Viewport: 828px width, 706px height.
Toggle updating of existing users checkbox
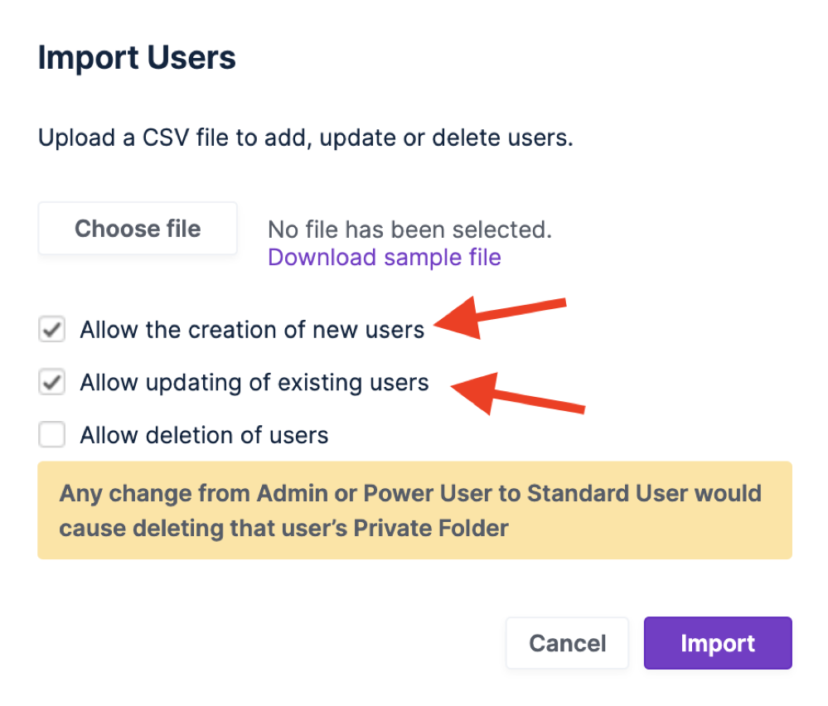51,382
